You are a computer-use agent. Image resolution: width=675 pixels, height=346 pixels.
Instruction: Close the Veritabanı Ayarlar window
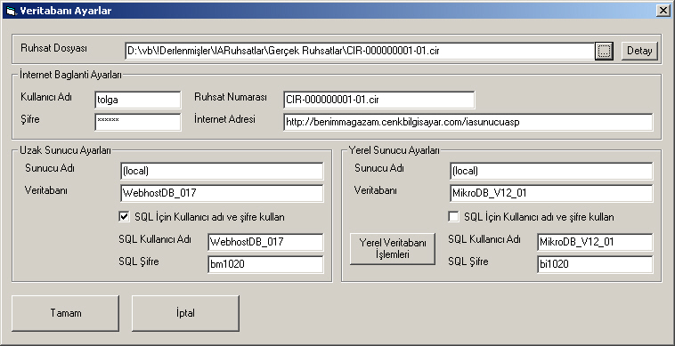[663, 12]
